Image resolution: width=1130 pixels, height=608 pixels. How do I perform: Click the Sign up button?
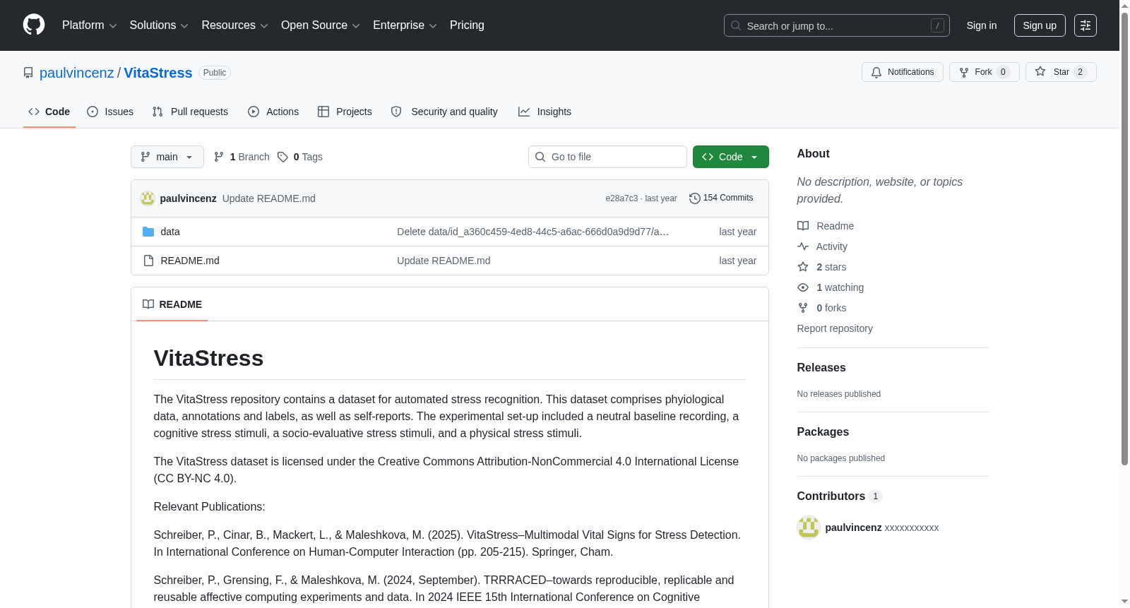(1040, 25)
